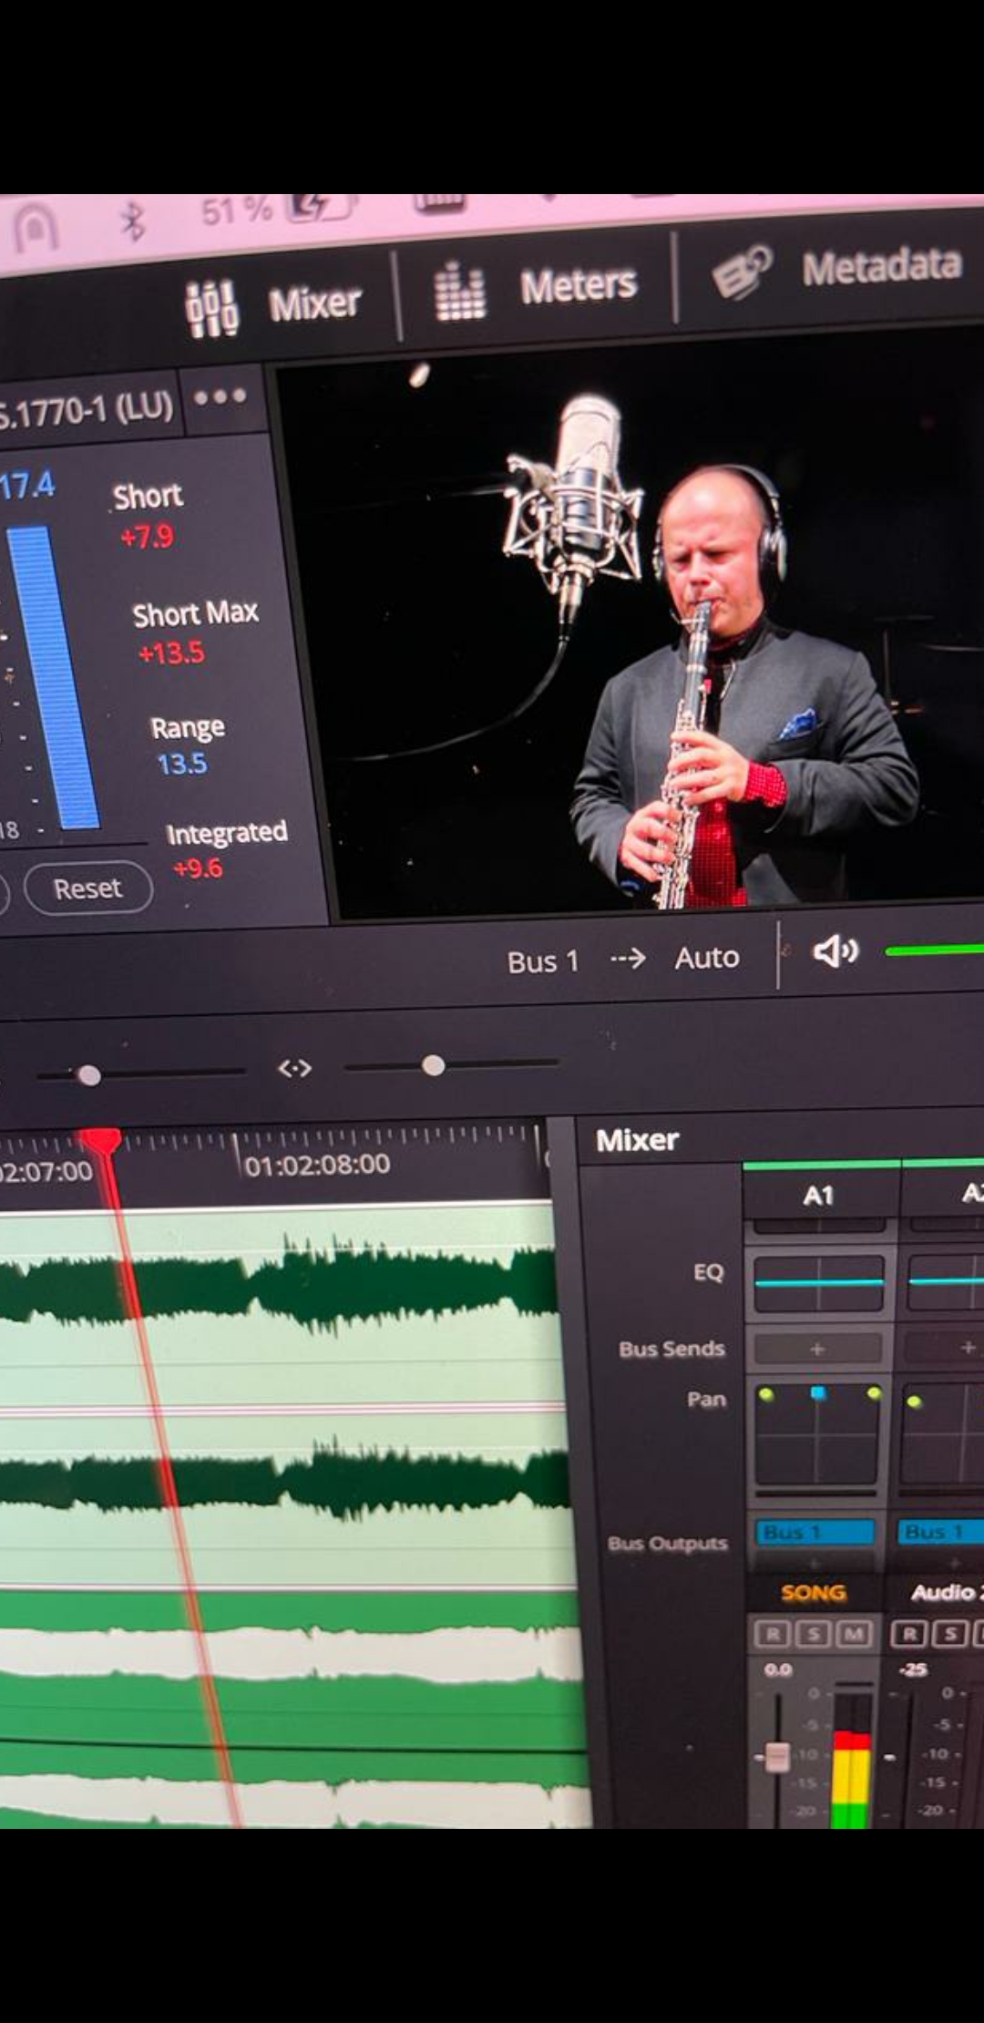Solo (S) the Audio 2 track
984x2023 pixels.
click(x=951, y=1634)
